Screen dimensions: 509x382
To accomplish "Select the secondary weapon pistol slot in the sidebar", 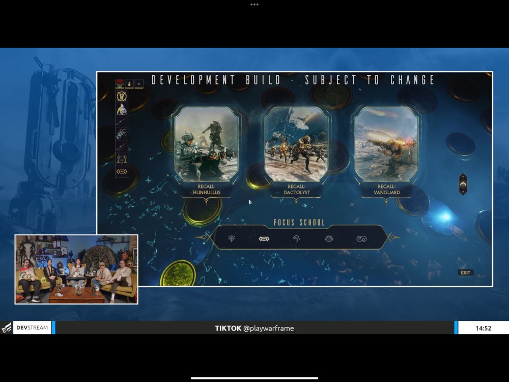I will (x=122, y=134).
